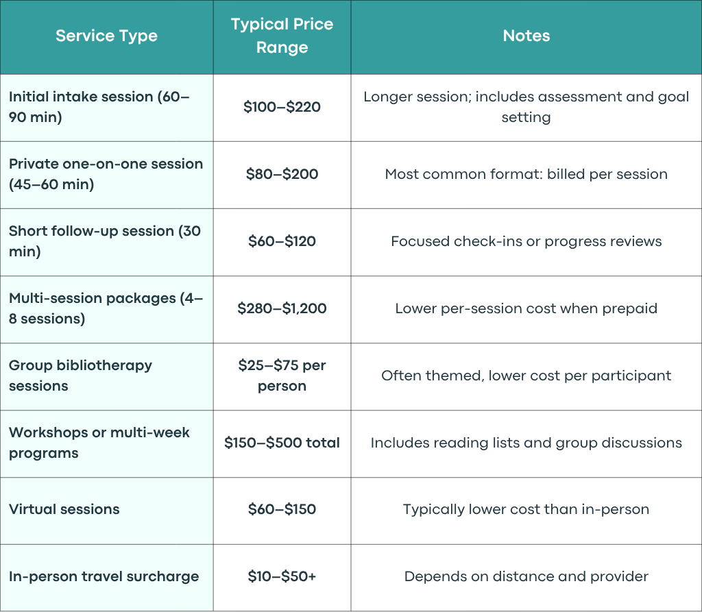Select the Multi-session packages cell
702x612 pixels.
click(x=106, y=309)
